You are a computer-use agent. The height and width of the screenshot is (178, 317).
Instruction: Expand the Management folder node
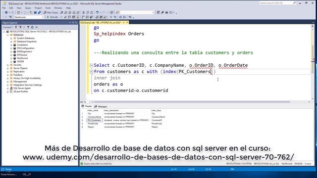[x=8, y=82]
